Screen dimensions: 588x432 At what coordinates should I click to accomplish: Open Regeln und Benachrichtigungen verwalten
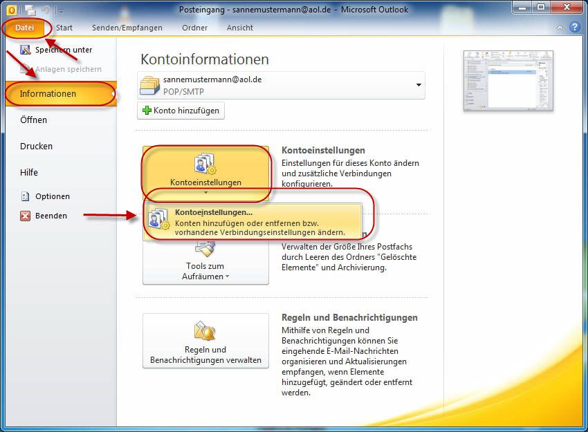coord(205,341)
